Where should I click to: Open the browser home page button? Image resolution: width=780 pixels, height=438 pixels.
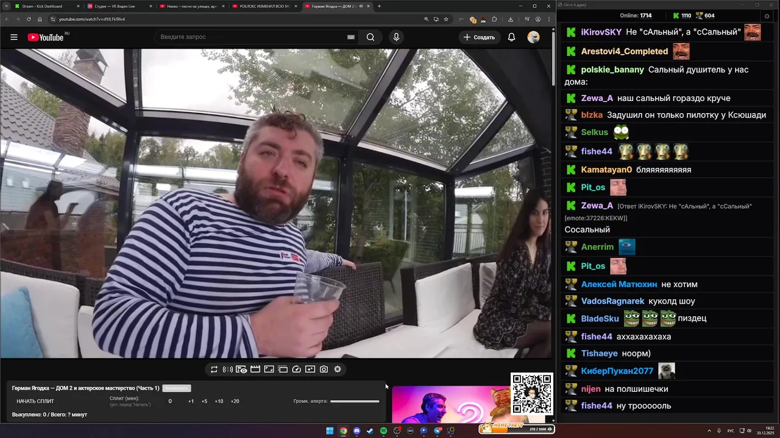click(x=40, y=19)
